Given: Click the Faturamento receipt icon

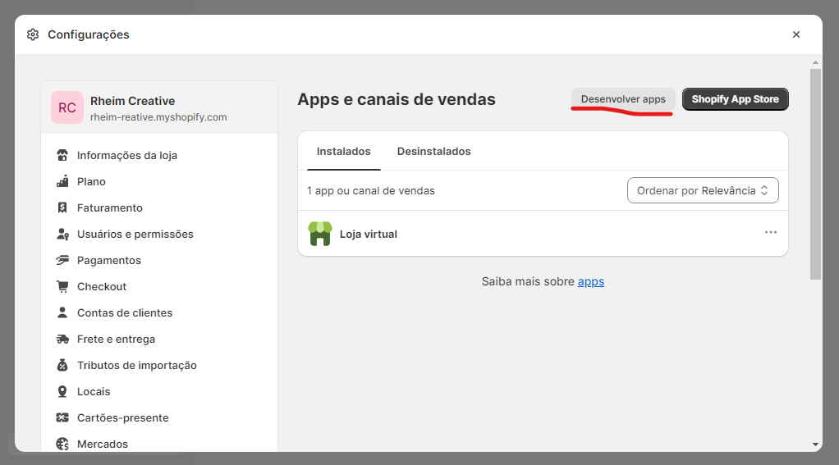Looking at the screenshot, I should [x=62, y=207].
